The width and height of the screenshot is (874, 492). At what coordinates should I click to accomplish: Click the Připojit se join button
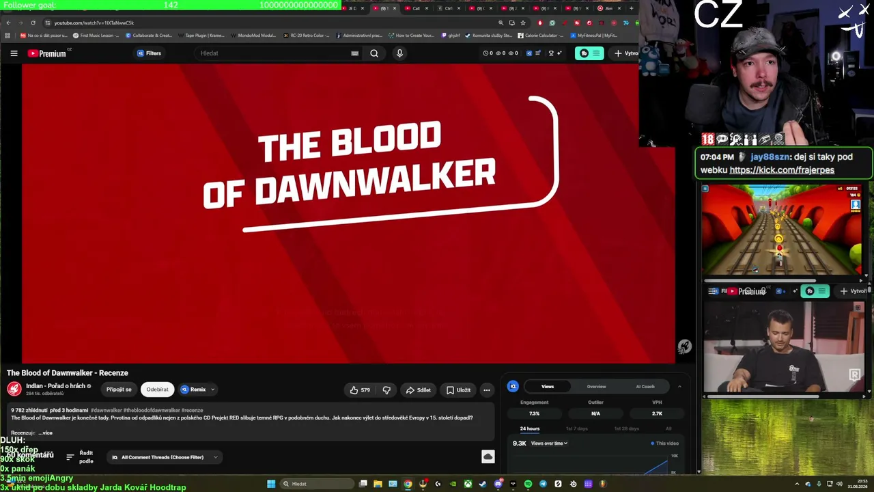119,389
